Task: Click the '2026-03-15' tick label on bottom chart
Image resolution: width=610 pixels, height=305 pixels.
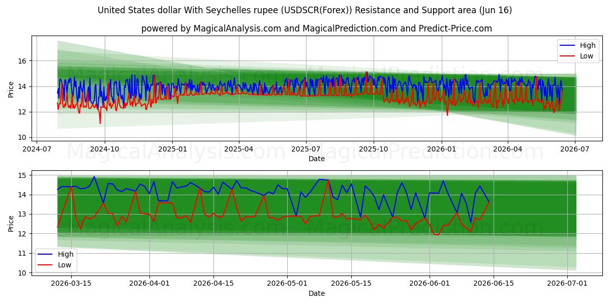Action: 71,285
